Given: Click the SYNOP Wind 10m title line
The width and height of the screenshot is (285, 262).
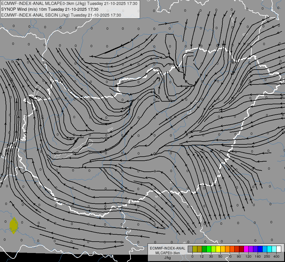Looking at the screenshot, I should coord(49,9).
